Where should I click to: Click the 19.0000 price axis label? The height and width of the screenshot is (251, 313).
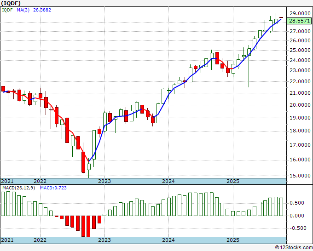[x=300, y=118]
